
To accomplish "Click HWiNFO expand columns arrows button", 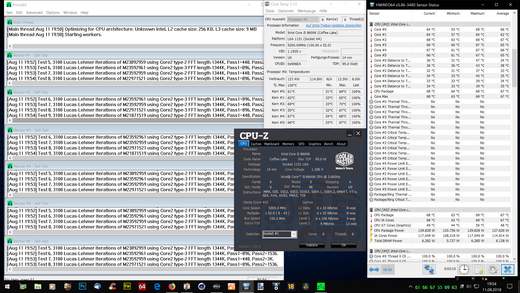I will point(374,270).
